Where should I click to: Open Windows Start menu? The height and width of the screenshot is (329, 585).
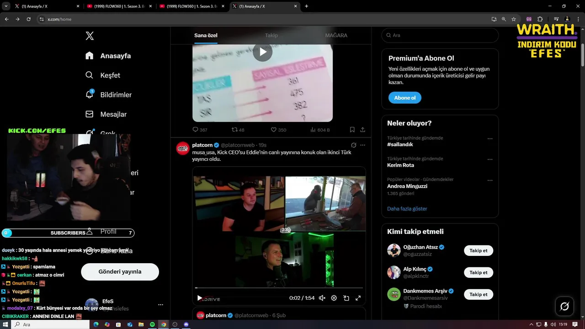pyautogui.click(x=5, y=324)
